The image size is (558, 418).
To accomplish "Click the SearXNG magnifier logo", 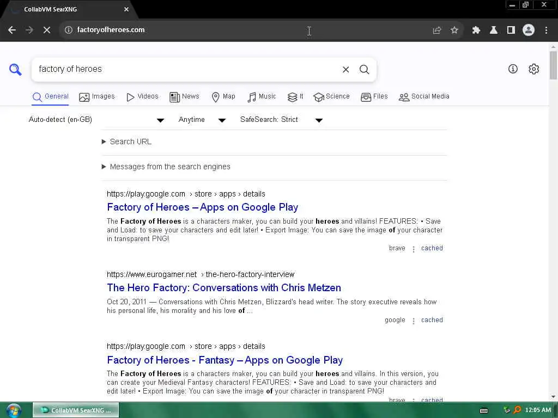I will [15, 69].
